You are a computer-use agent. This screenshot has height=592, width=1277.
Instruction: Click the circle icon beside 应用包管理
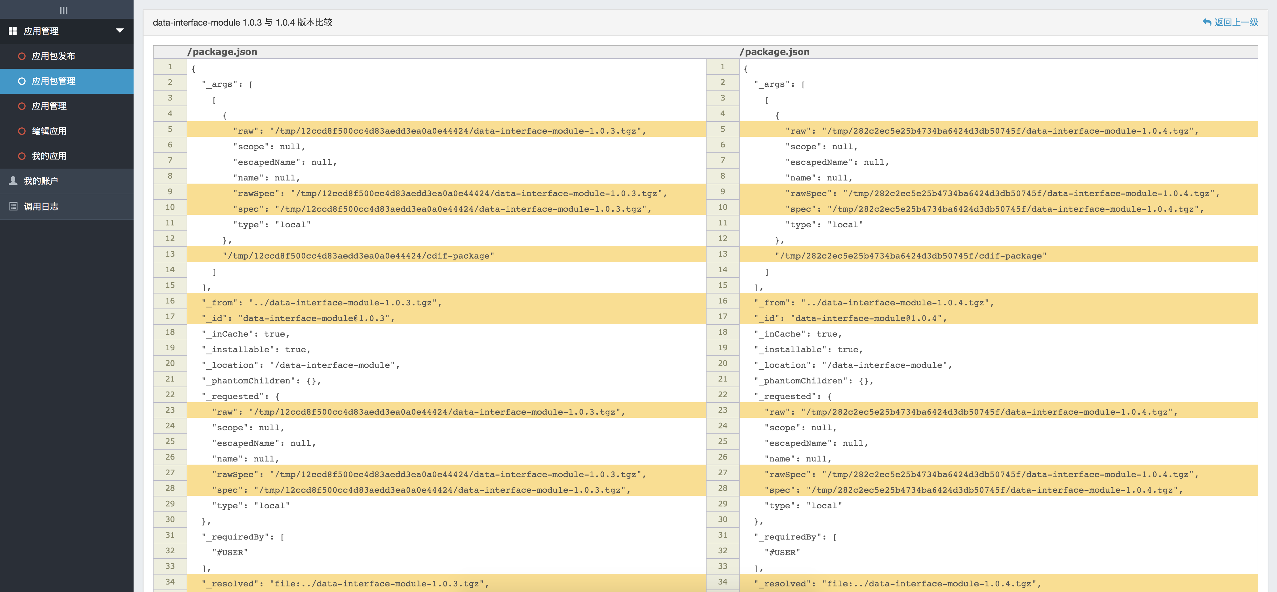point(22,81)
